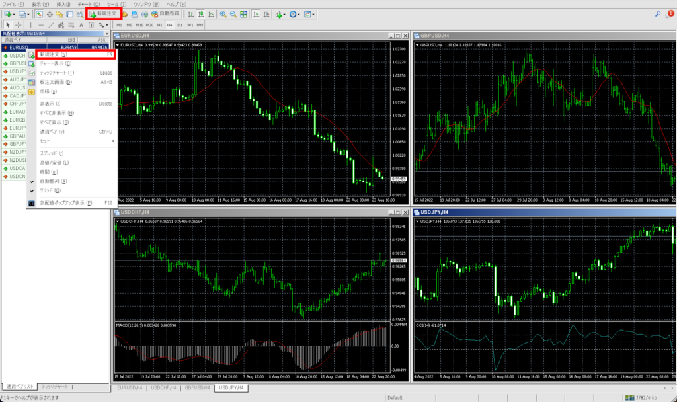Expand the EURUSD,H4 chart title triangle
The image size is (677, 402).
(x=118, y=45)
